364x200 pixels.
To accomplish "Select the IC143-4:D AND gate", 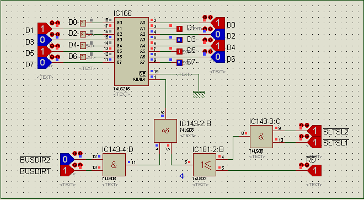I will 114,165.
